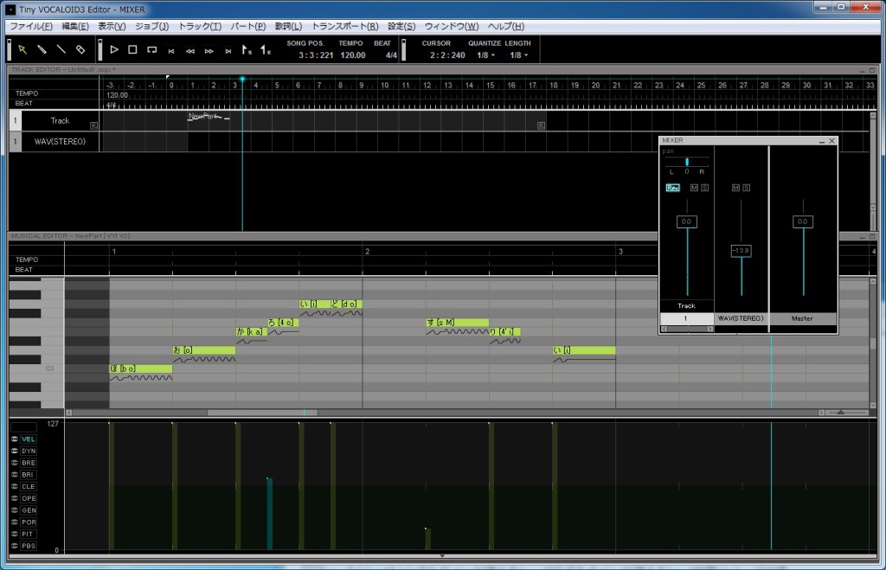
Task: Mute the WAV(STEREO) mixer channel
Action: [x=735, y=188]
